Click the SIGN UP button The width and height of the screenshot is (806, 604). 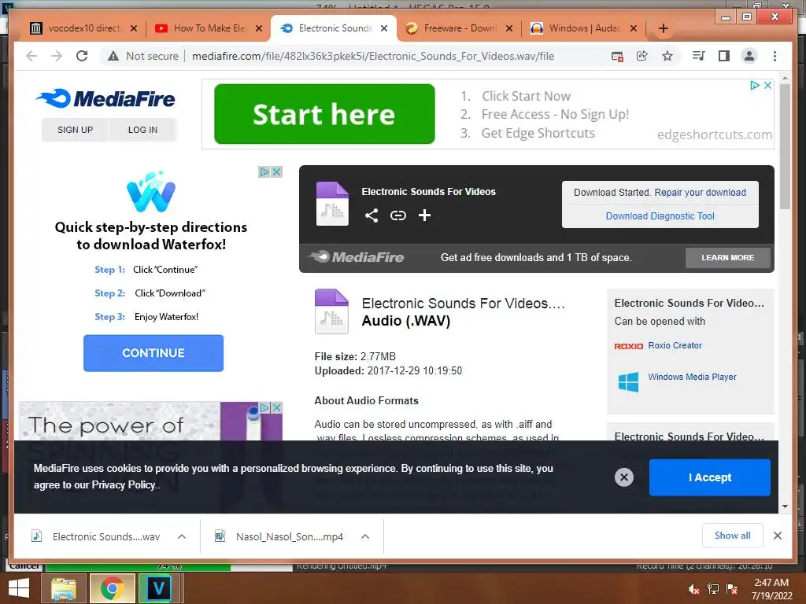pos(75,130)
